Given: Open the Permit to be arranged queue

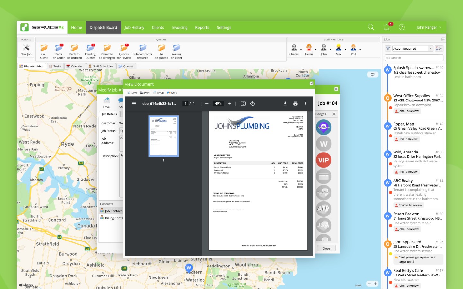Looking at the screenshot, I should [x=107, y=51].
